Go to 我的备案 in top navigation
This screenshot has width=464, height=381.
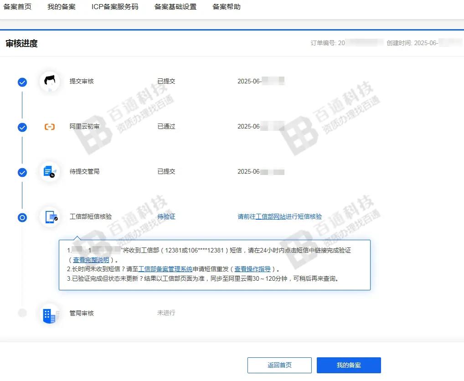(61, 7)
